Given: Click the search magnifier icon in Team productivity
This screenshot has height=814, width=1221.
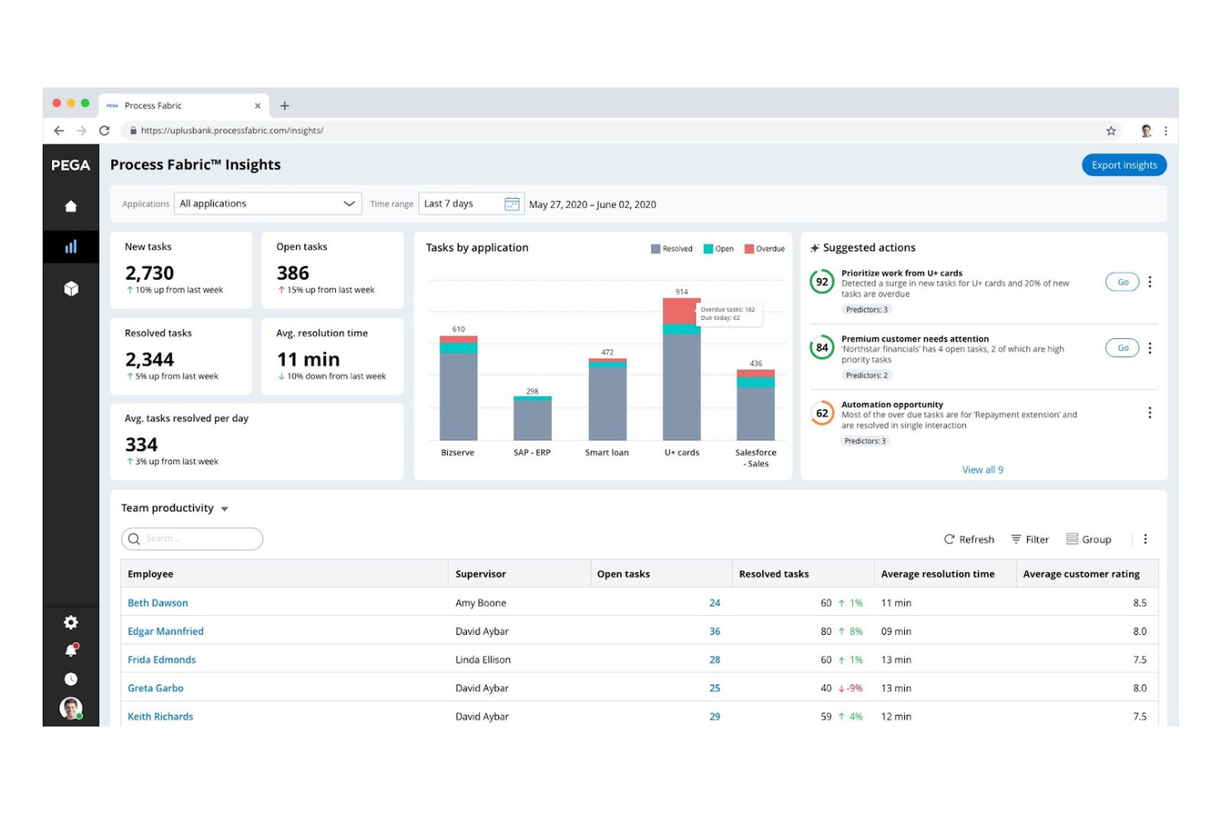Looking at the screenshot, I should click(x=134, y=539).
